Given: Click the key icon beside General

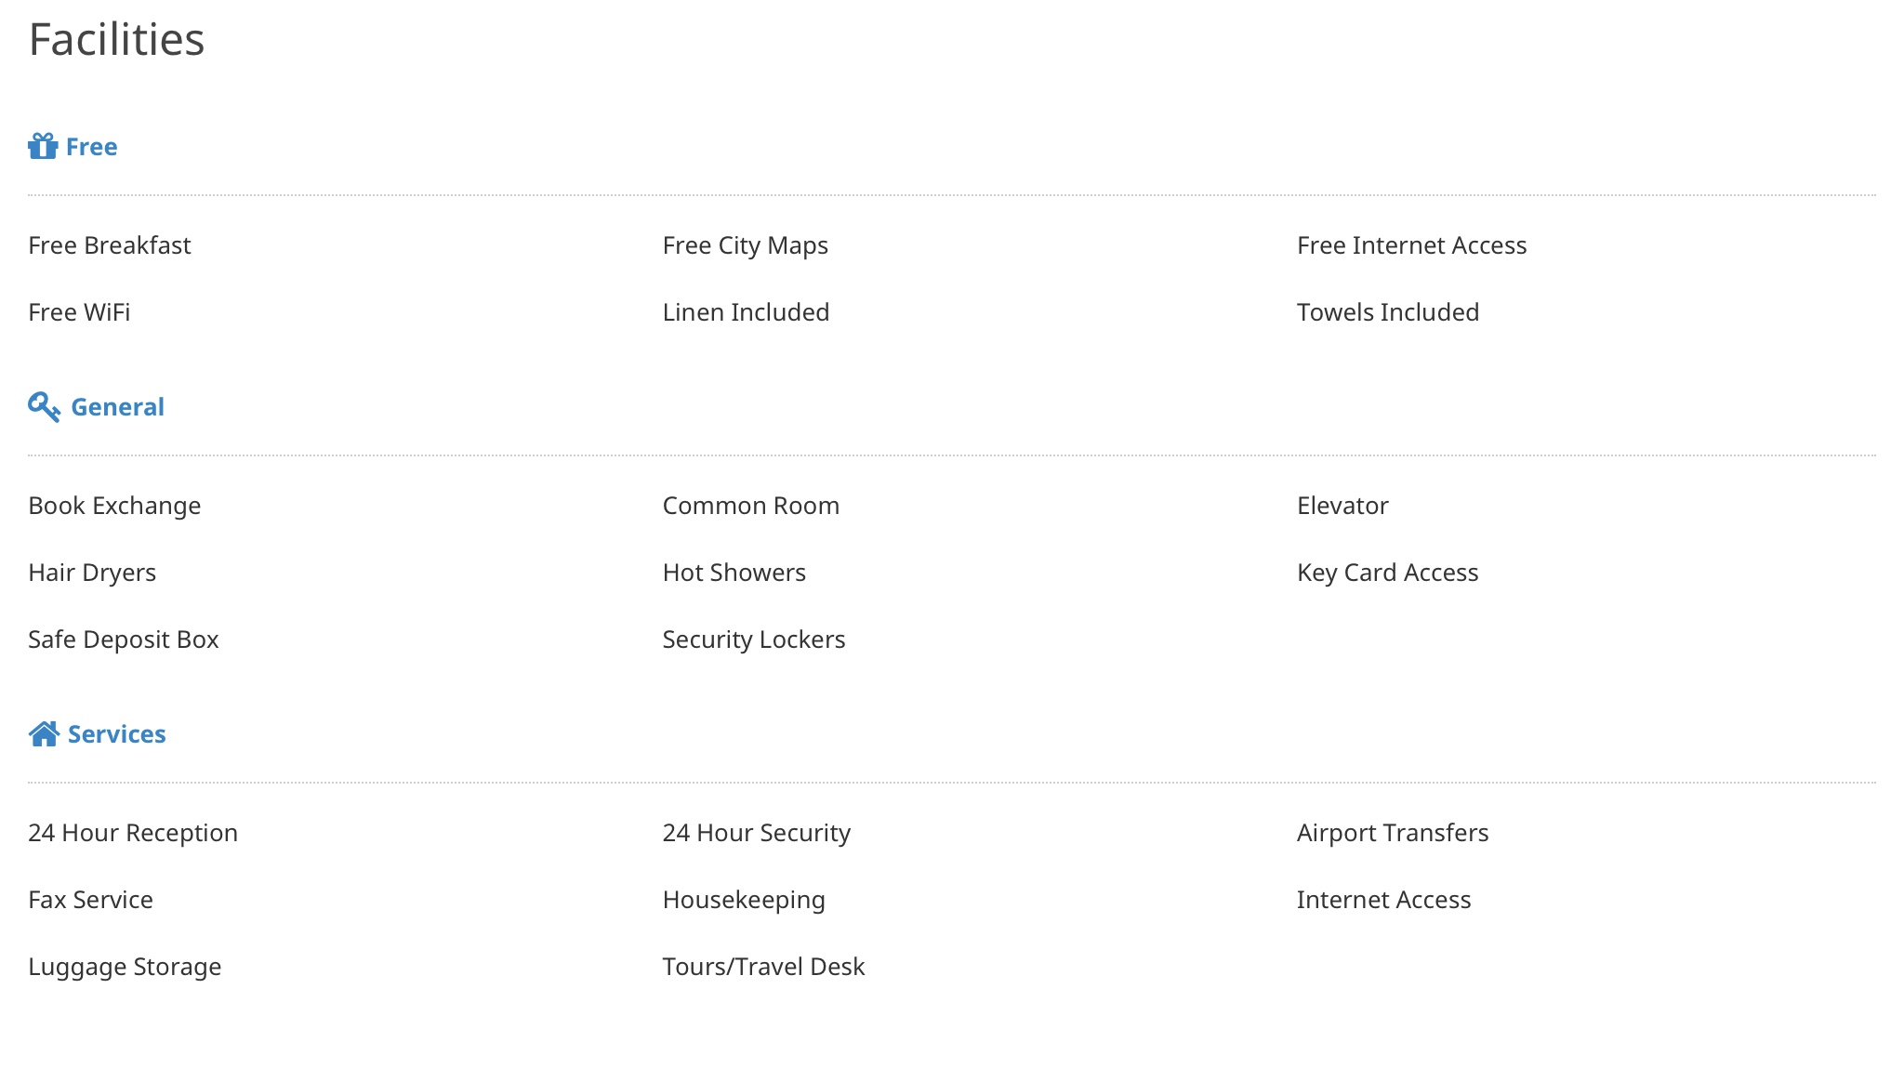Looking at the screenshot, I should point(44,407).
